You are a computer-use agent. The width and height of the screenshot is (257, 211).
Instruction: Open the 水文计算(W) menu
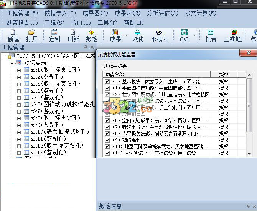pyautogui.click(x=201, y=13)
